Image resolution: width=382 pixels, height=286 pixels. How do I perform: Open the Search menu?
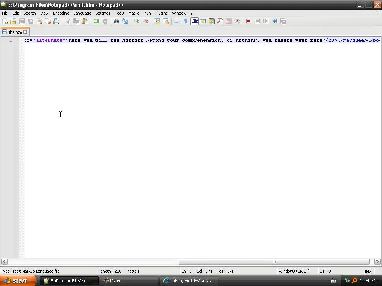point(30,13)
